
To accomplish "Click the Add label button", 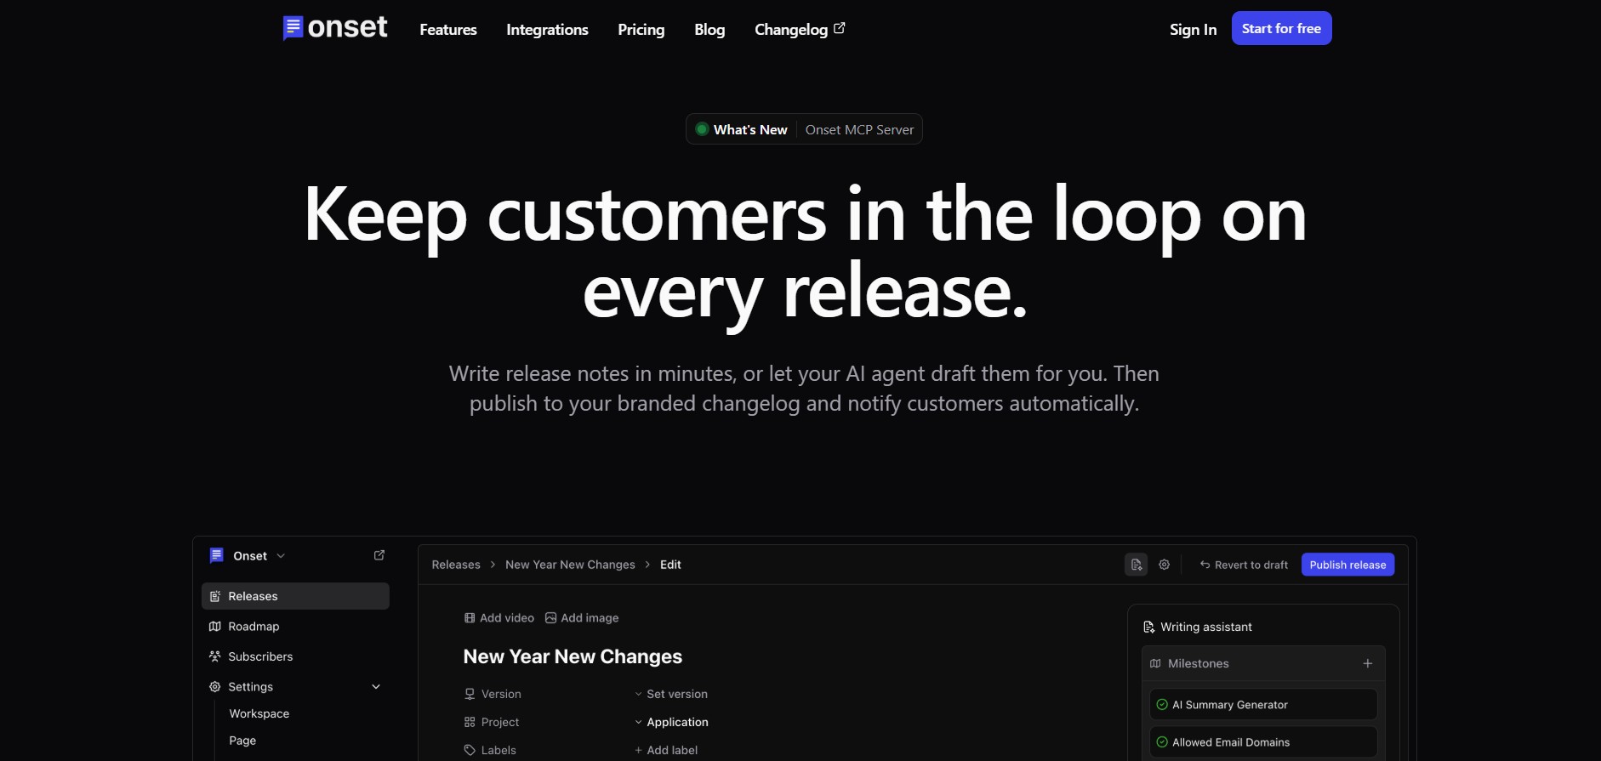I will point(666,750).
